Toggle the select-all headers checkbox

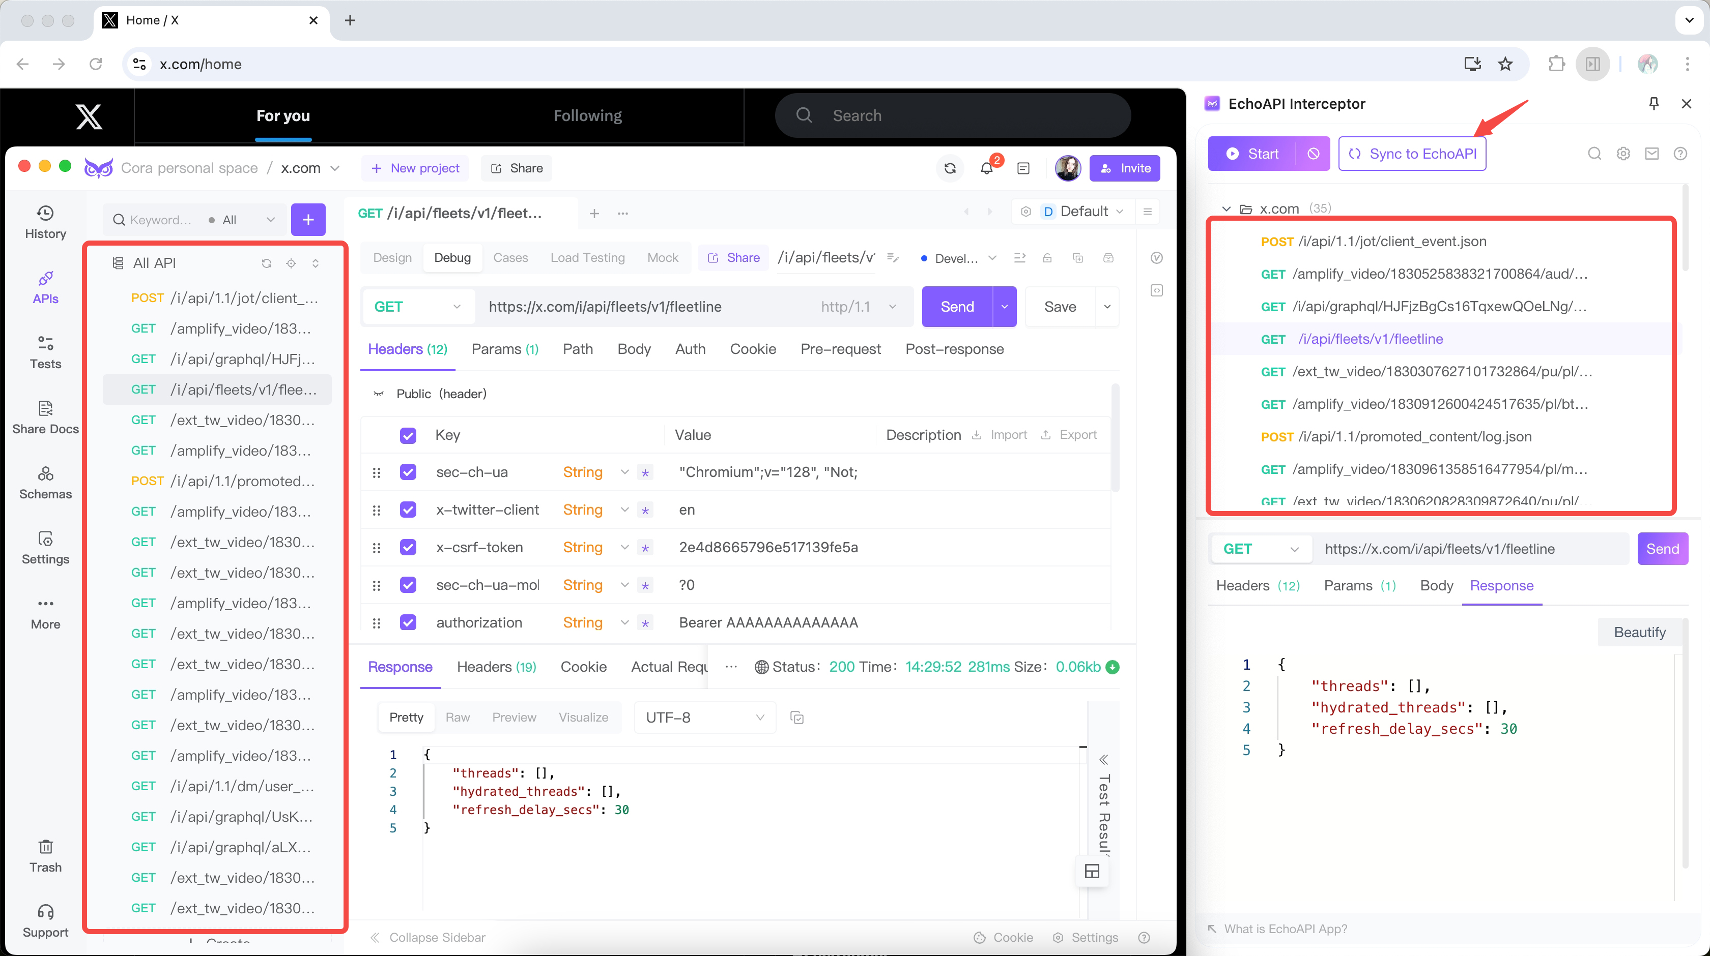(x=408, y=435)
